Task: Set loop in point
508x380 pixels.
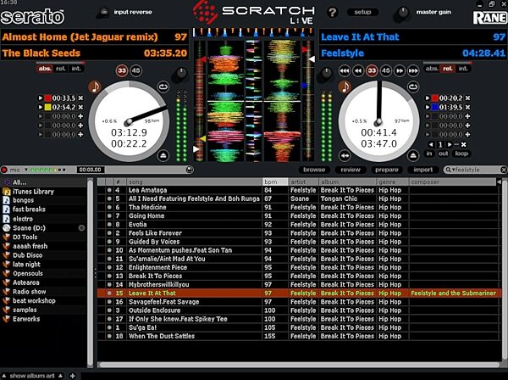Action: point(429,154)
